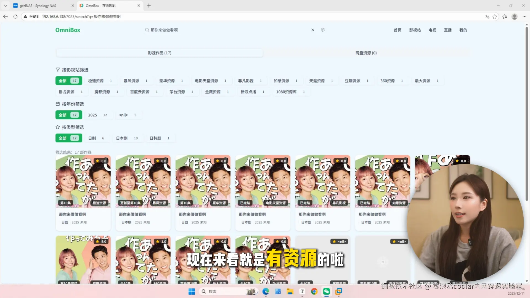This screenshot has height=298, width=530.
Task: Go to 影视站 navigation link
Action: click(x=415, y=30)
